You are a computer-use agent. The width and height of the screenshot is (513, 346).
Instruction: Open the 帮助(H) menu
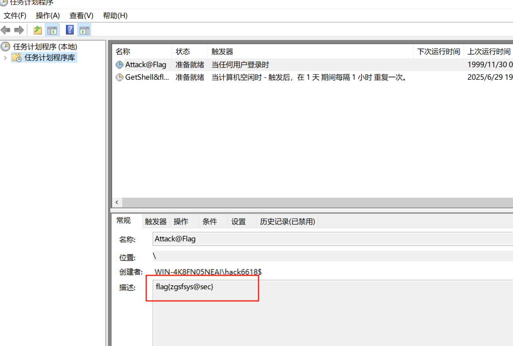[115, 16]
